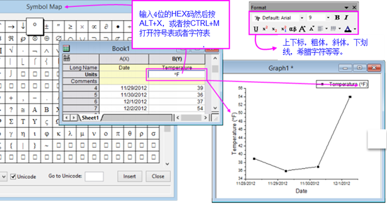Select the pi π symbol
Image resolution: width=387 pixels, height=205 pixels.
(x=118, y=133)
